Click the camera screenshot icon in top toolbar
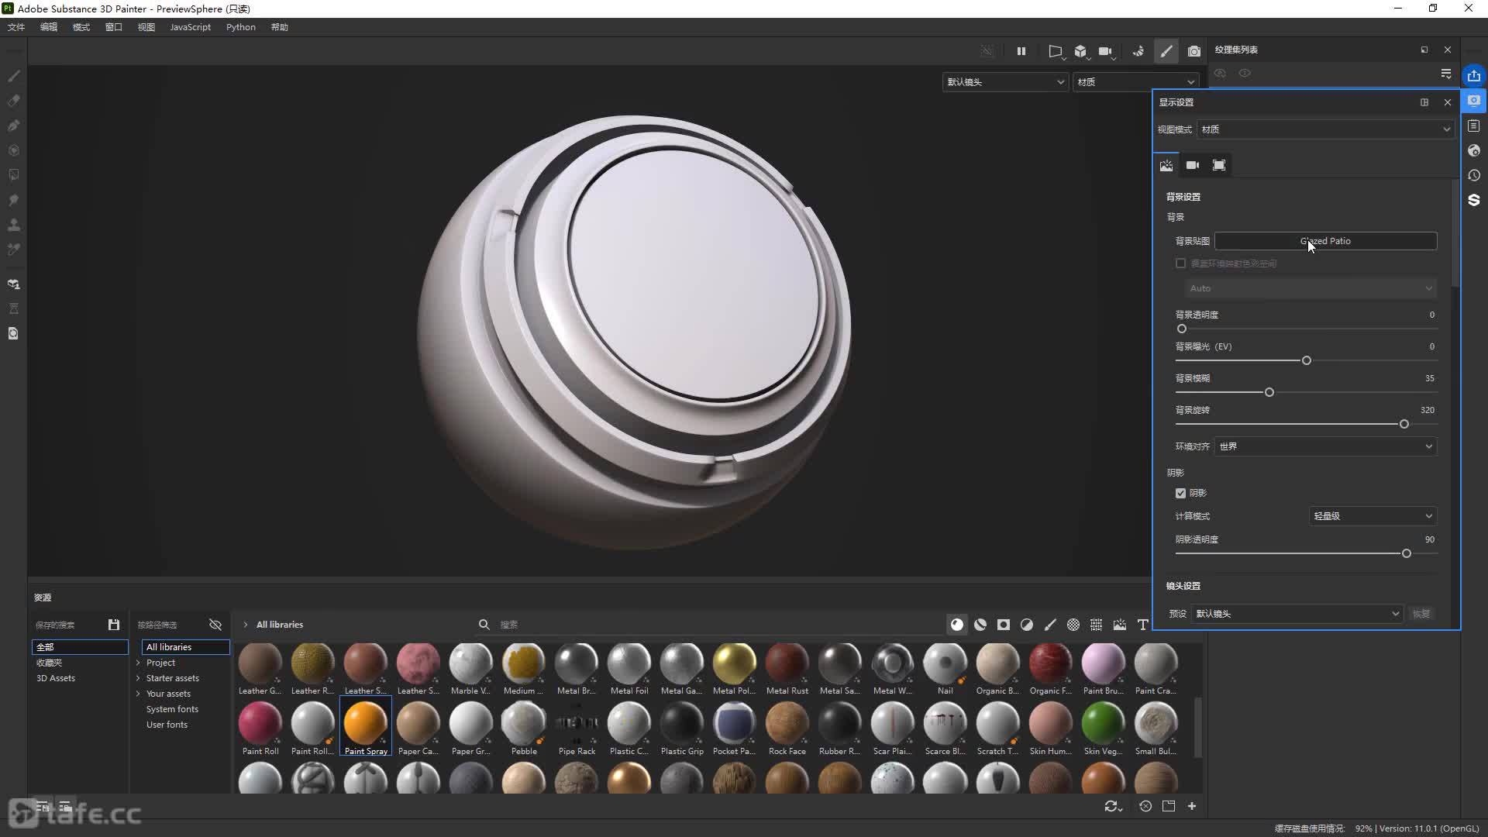 (1194, 51)
